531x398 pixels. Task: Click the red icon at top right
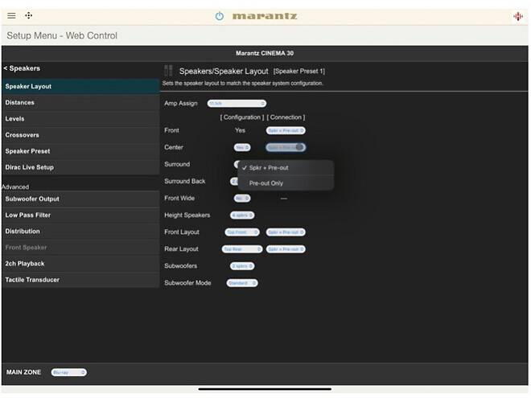click(x=517, y=16)
